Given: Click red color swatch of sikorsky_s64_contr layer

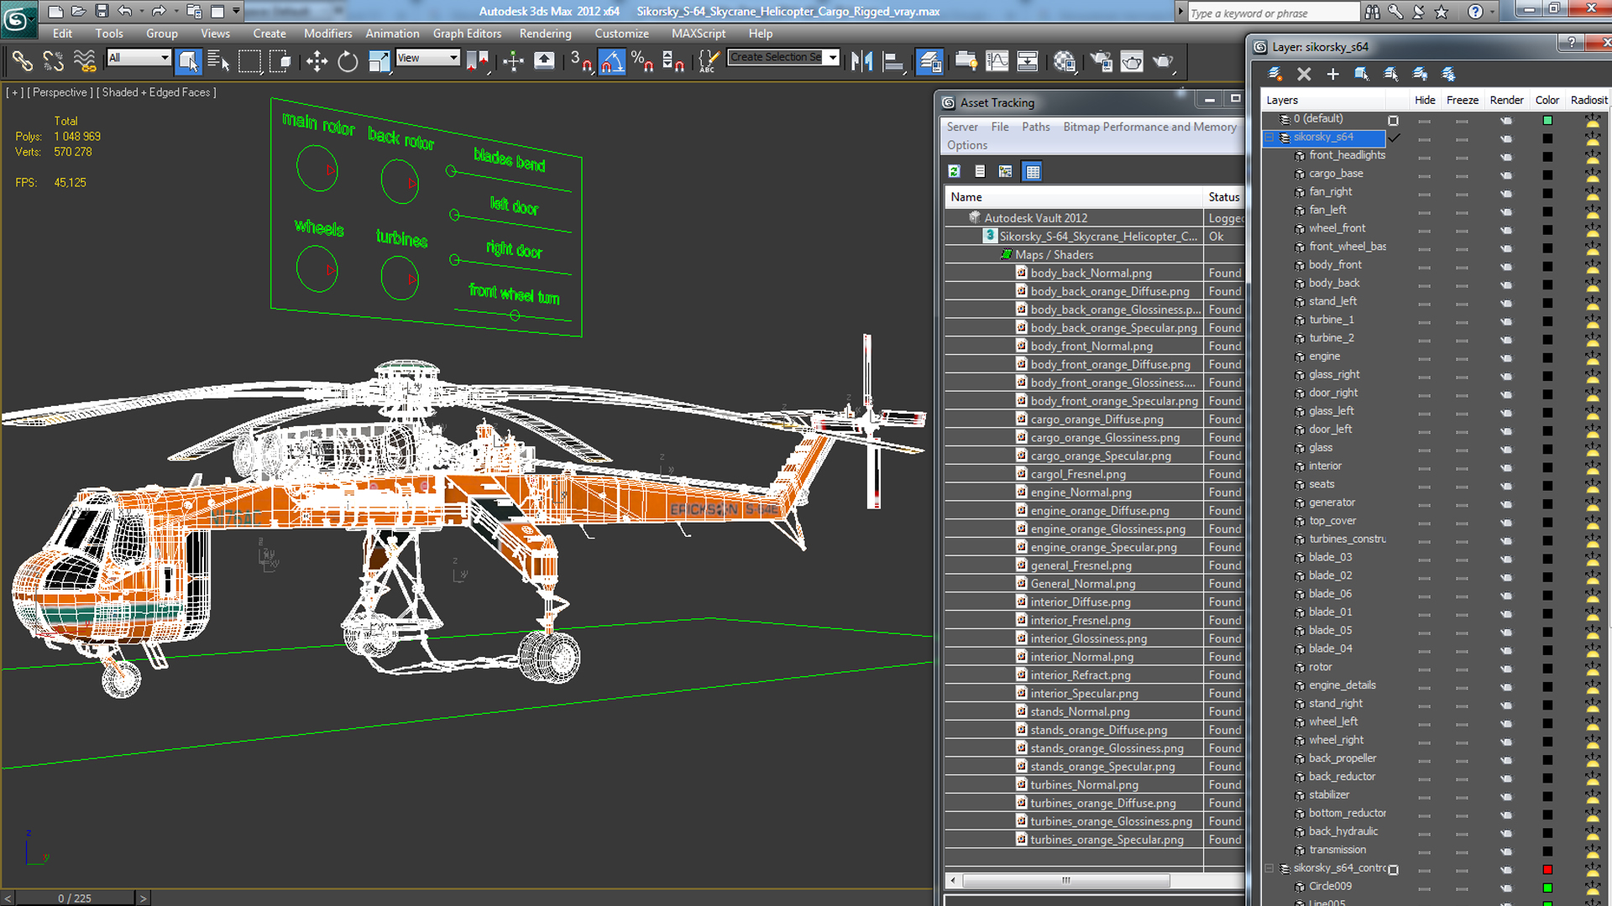Looking at the screenshot, I should [1547, 869].
